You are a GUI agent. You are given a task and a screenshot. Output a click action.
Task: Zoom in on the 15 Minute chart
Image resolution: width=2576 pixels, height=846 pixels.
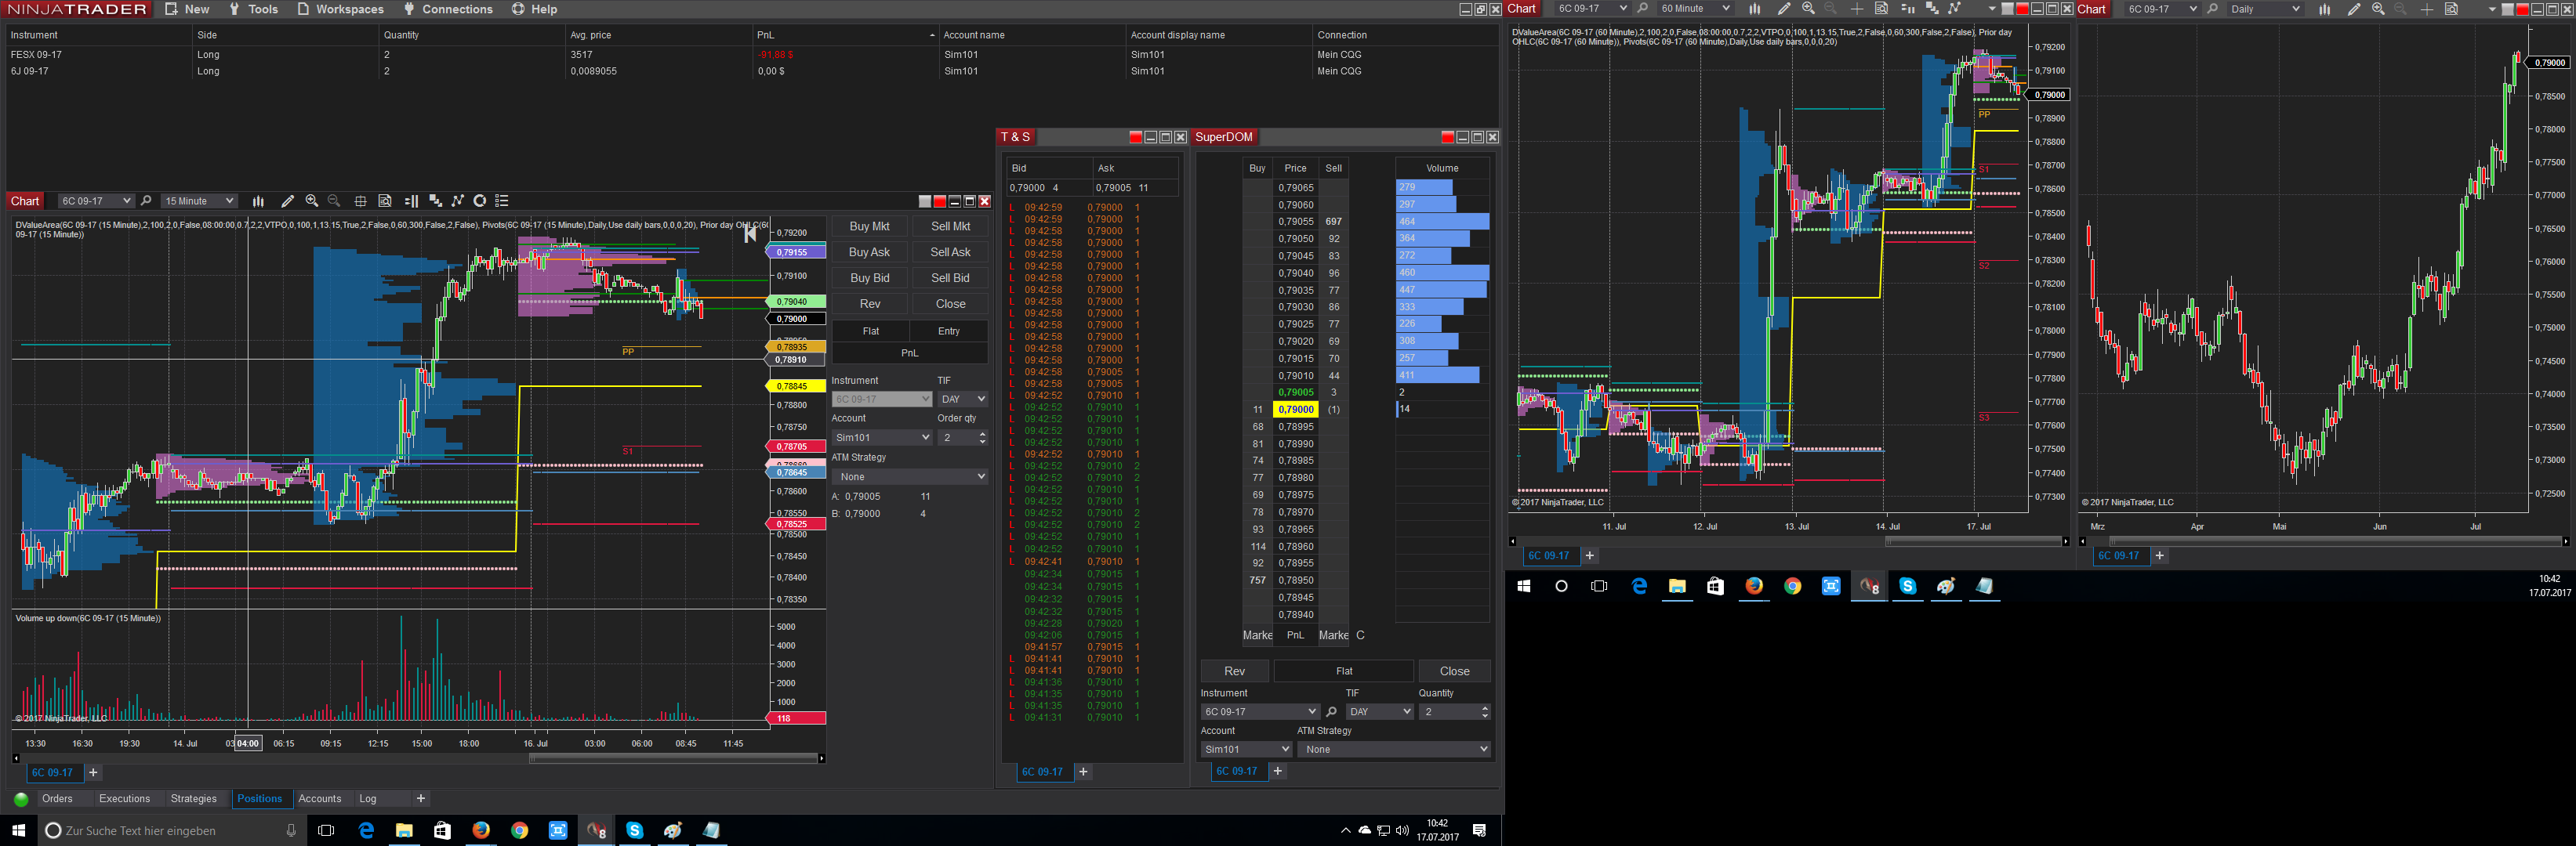(x=312, y=201)
